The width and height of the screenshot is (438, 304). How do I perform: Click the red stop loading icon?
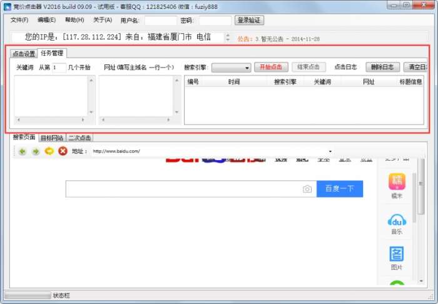click(x=63, y=151)
